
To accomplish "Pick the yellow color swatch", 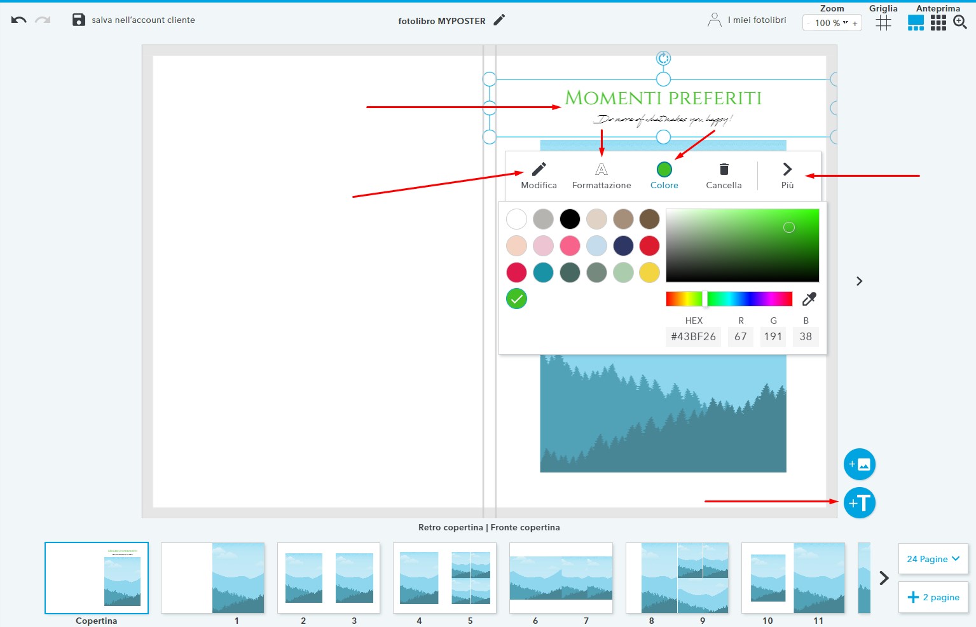I will point(649,272).
